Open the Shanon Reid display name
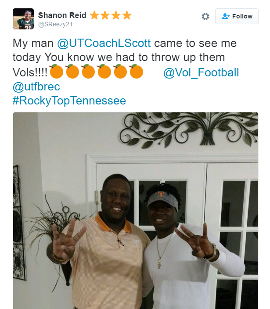This screenshot has height=309, width=270. pos(62,15)
